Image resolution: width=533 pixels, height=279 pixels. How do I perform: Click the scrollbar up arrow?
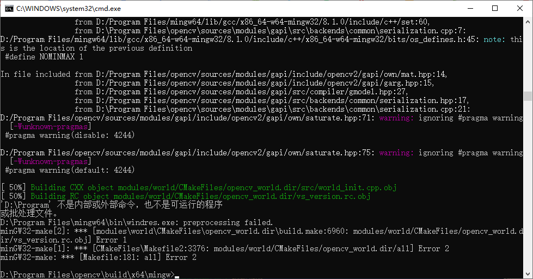(x=528, y=21)
